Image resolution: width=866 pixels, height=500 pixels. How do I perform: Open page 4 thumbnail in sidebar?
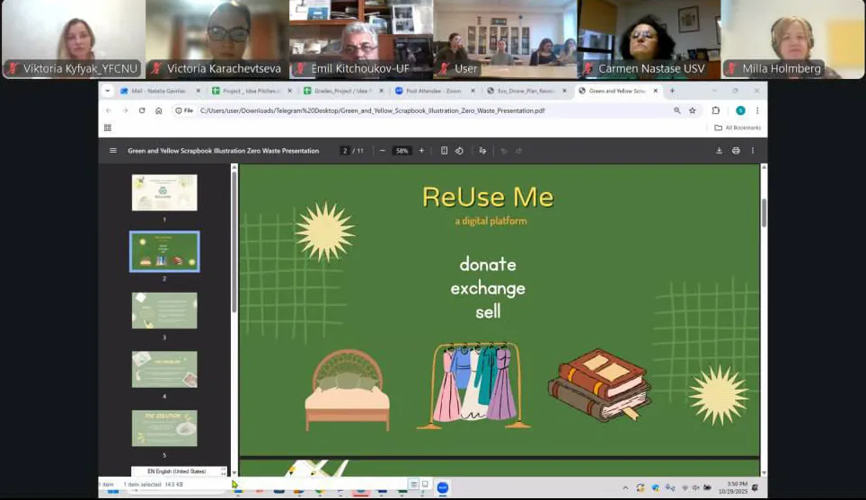[164, 369]
